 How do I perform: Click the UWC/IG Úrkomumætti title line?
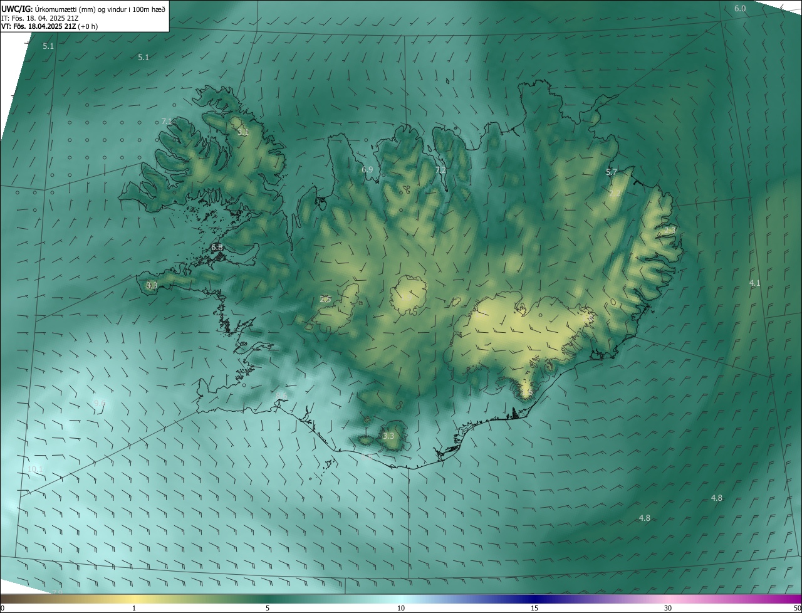click(83, 8)
